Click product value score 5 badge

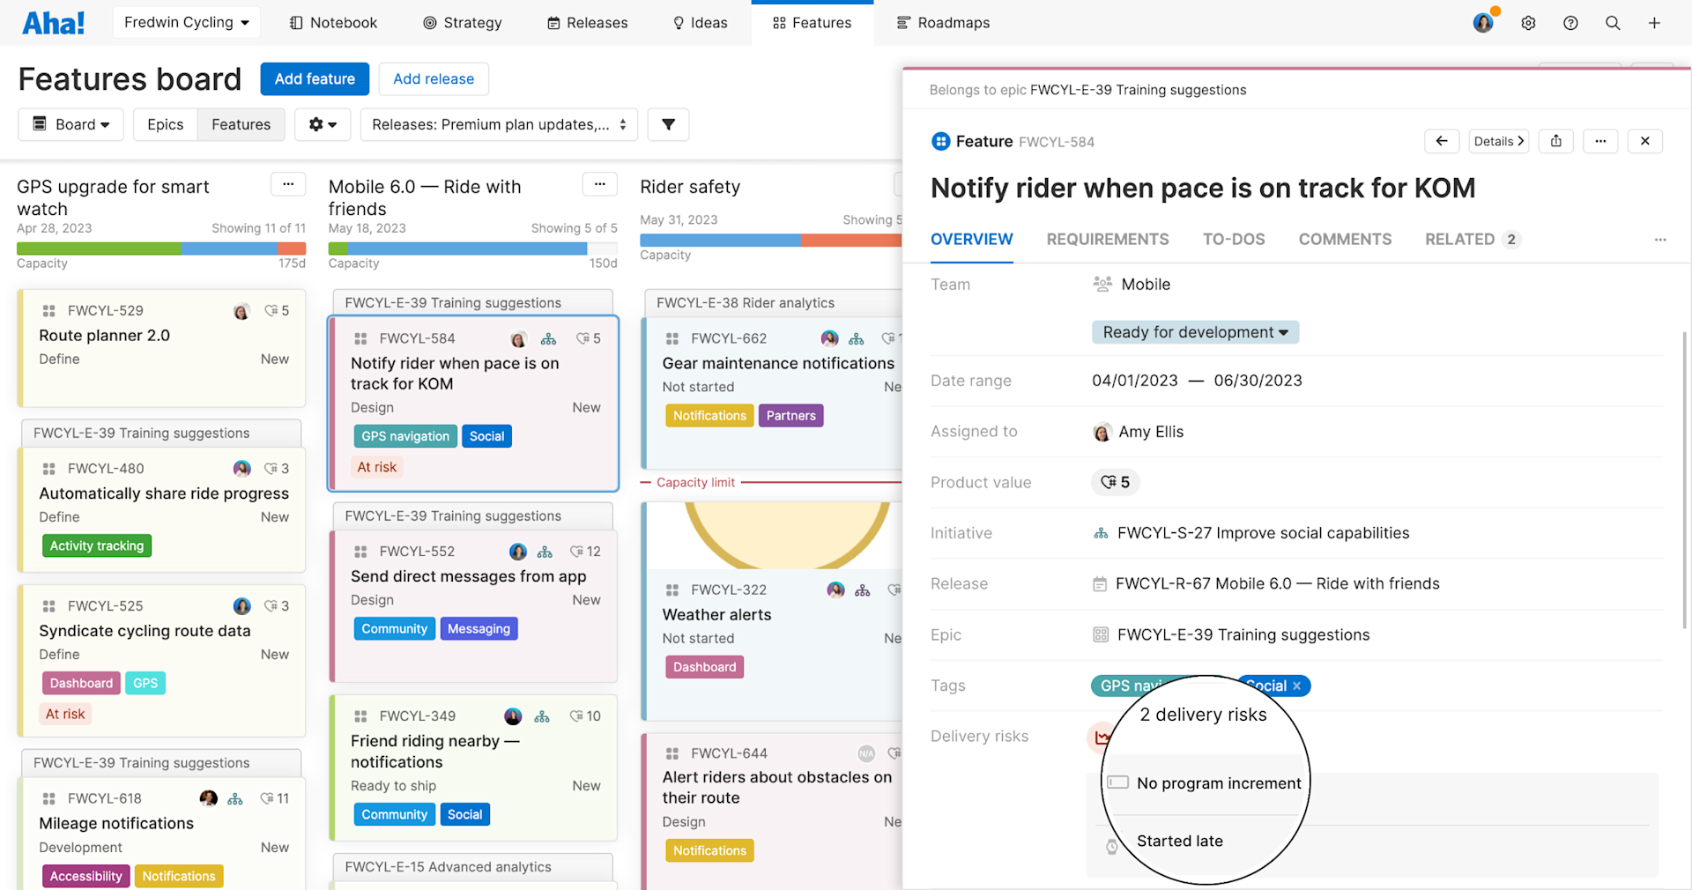point(1115,482)
